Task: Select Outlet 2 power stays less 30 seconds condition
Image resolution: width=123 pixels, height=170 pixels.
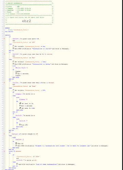Action: tap(32, 54)
